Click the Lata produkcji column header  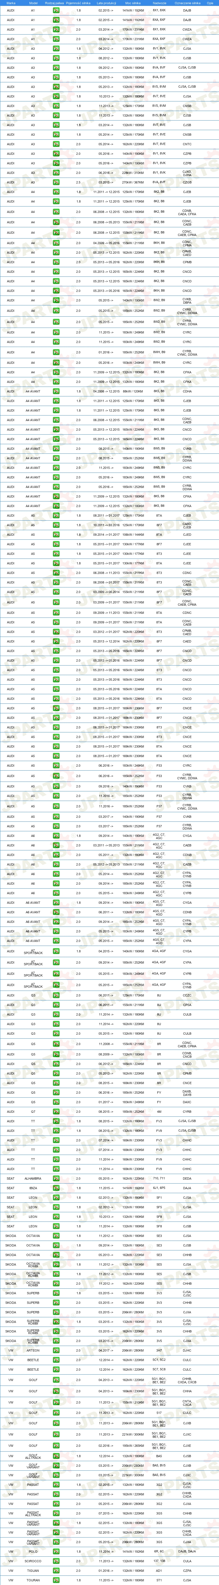tap(106, 3)
